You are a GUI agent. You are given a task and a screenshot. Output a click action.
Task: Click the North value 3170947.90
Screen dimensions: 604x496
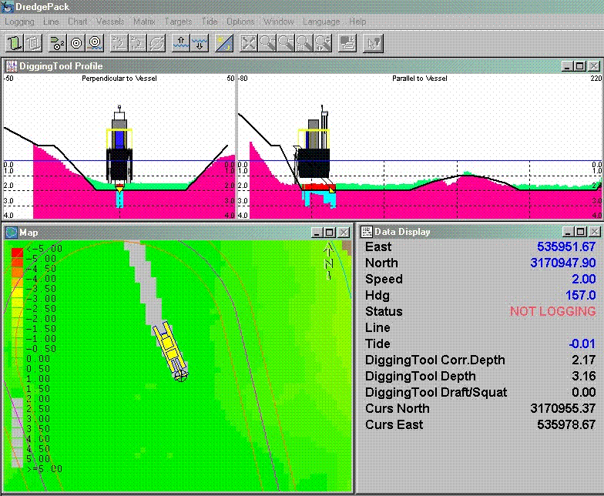[x=563, y=263]
